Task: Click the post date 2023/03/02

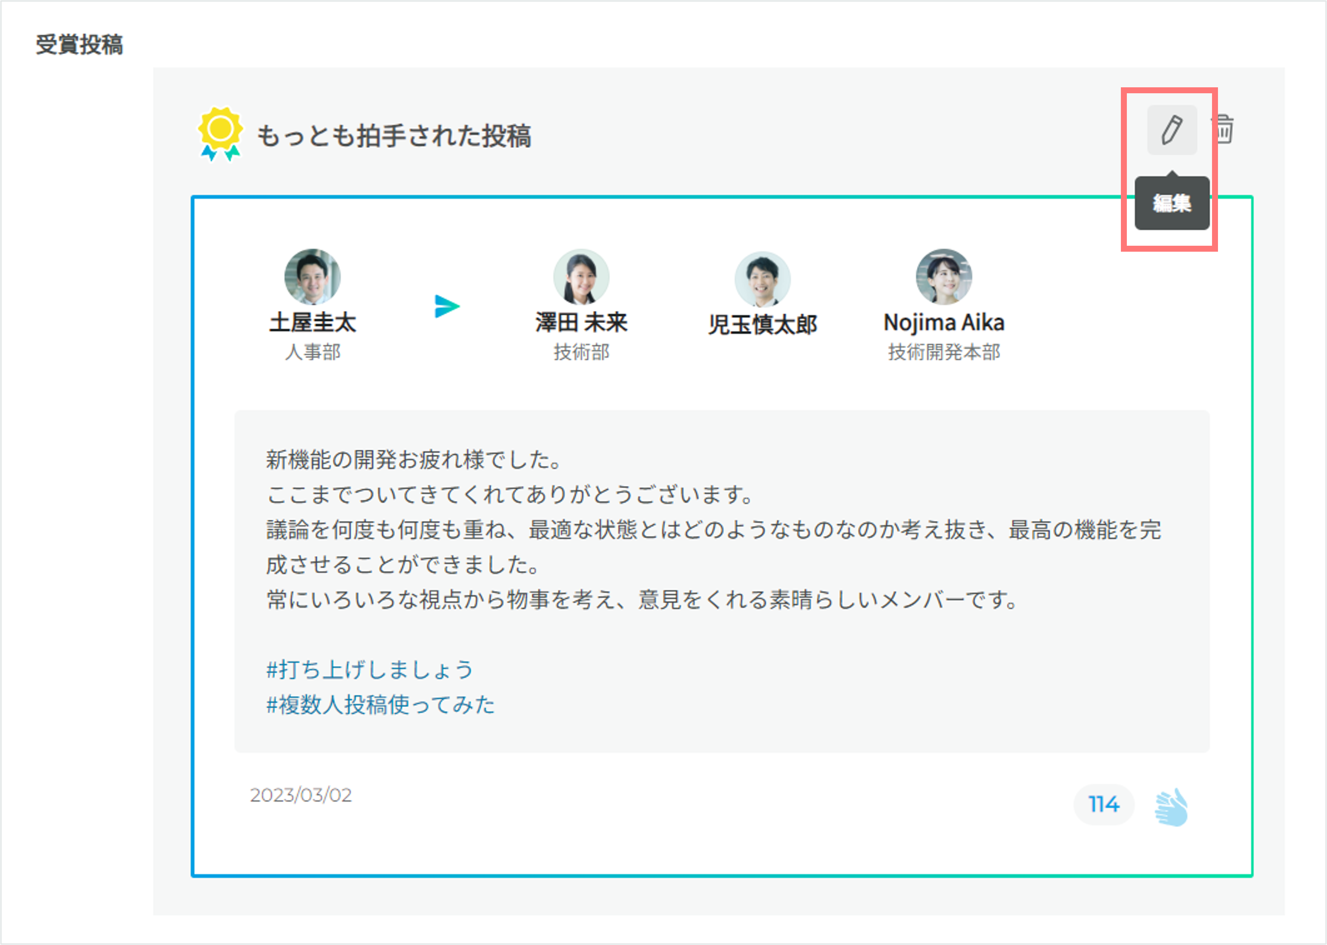Action: (x=301, y=795)
